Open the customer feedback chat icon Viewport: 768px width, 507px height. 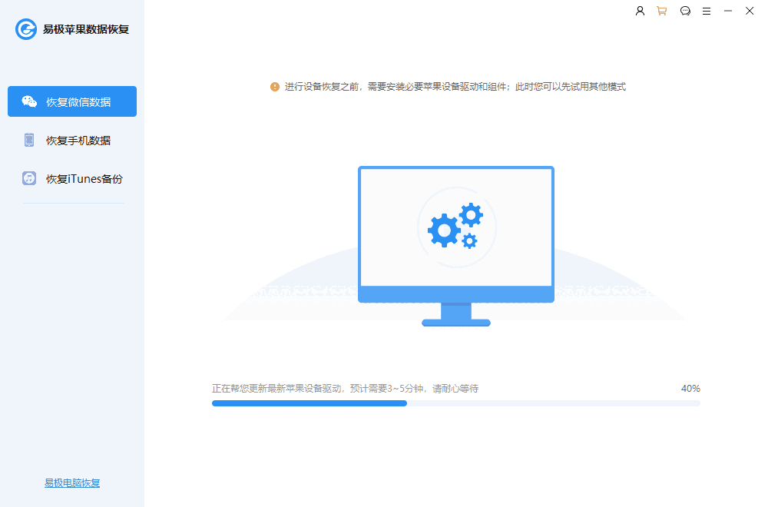point(685,11)
